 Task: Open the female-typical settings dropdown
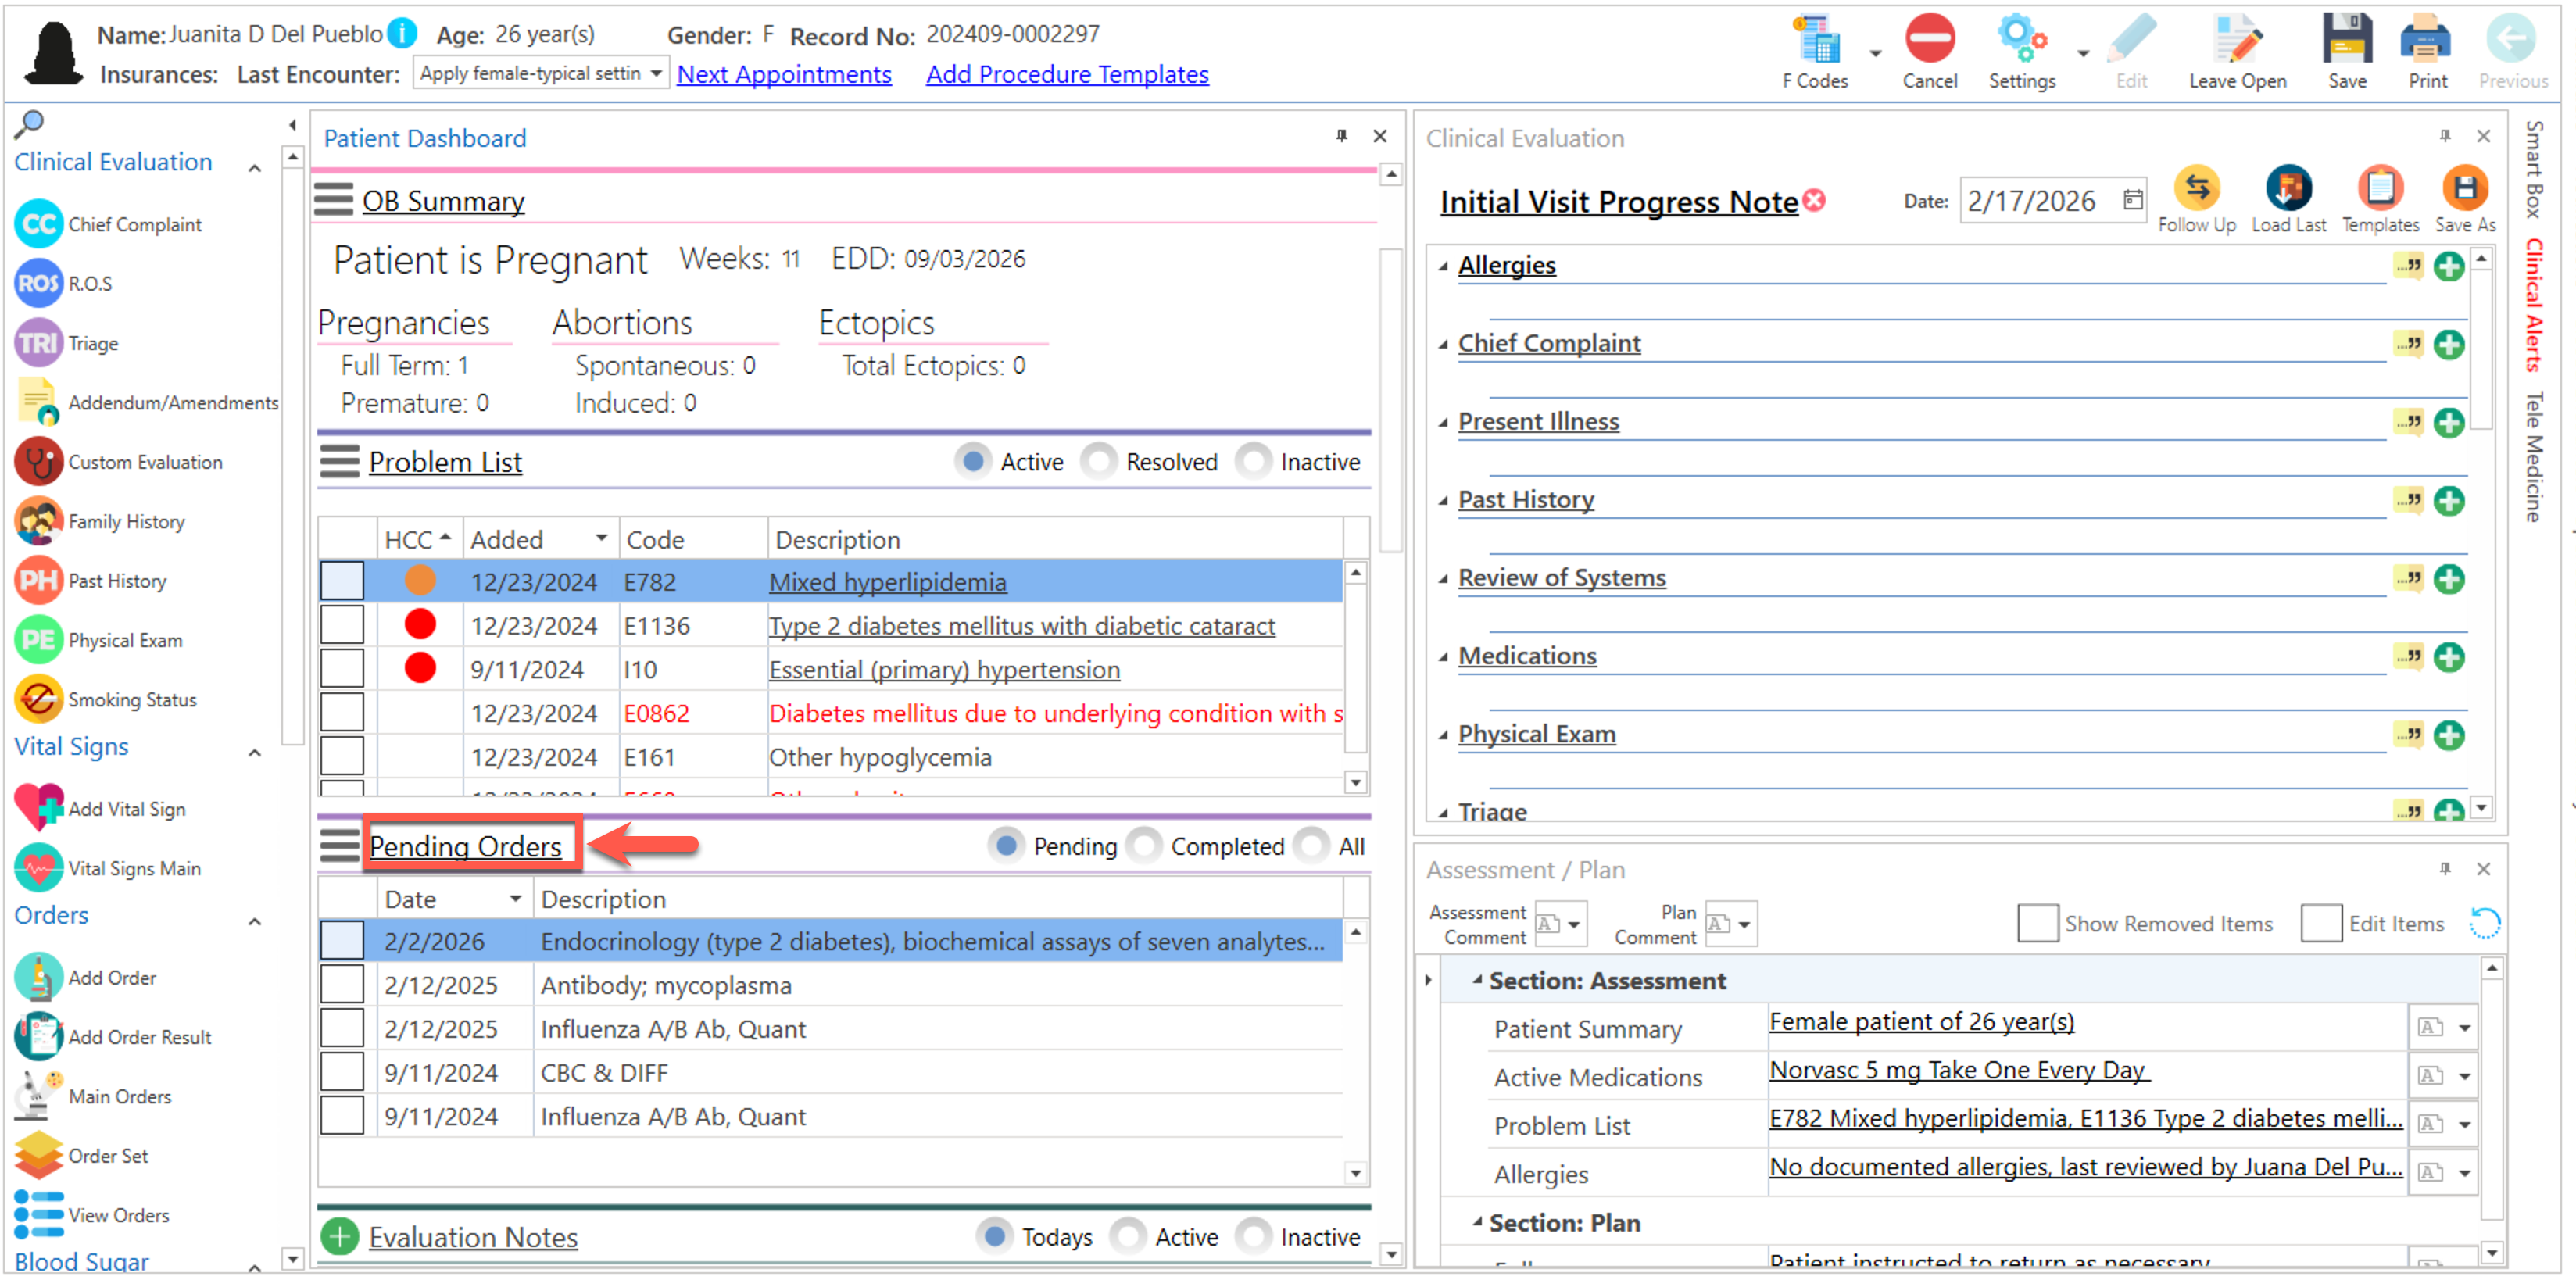pos(656,74)
